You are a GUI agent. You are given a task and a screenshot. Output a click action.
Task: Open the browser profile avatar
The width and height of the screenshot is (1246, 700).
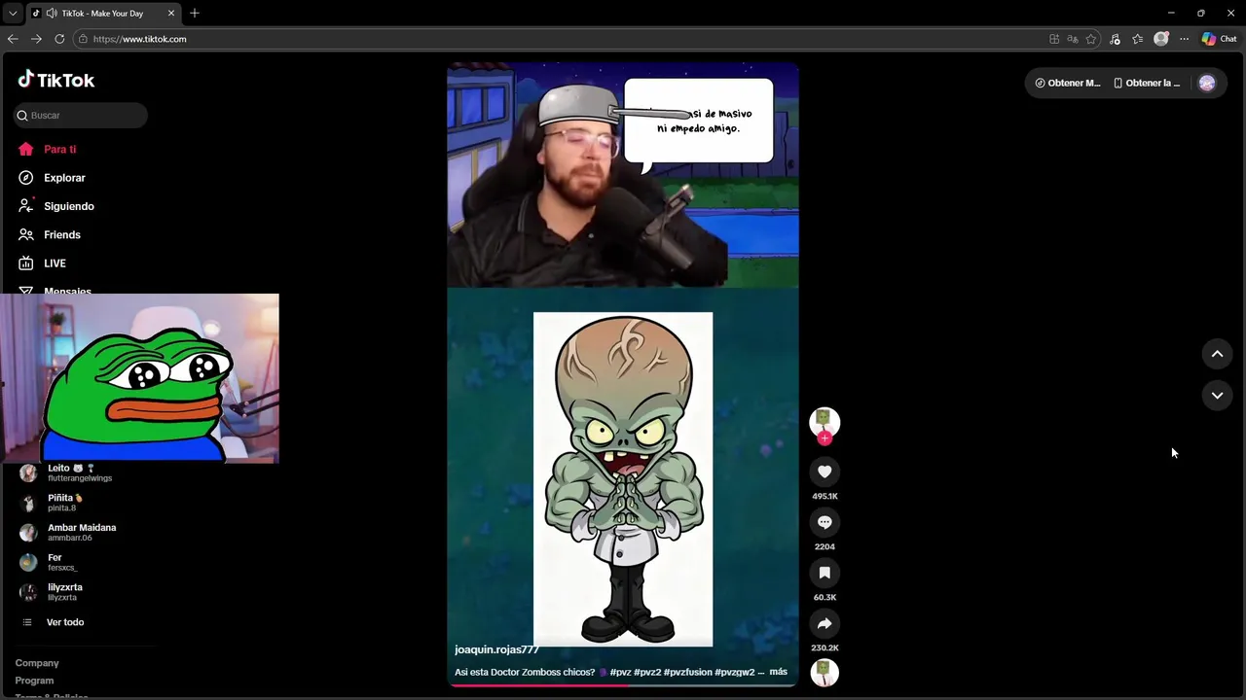1161,39
